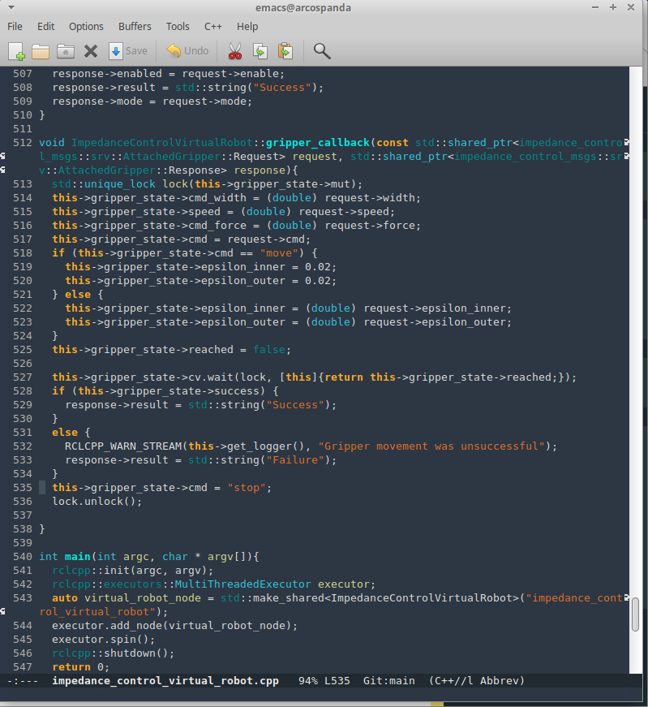The image size is (648, 707).
Task: Save the buffer using the Save button
Action: [x=128, y=51]
